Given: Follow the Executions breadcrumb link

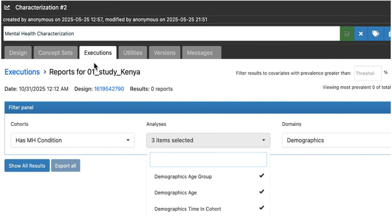Looking at the screenshot, I should pyautogui.click(x=22, y=72).
